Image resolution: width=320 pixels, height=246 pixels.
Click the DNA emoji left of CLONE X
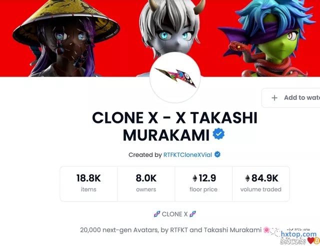click(x=157, y=214)
